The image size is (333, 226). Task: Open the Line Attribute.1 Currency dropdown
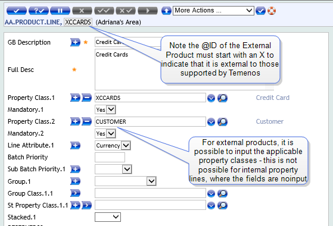pyautogui.click(x=113, y=146)
